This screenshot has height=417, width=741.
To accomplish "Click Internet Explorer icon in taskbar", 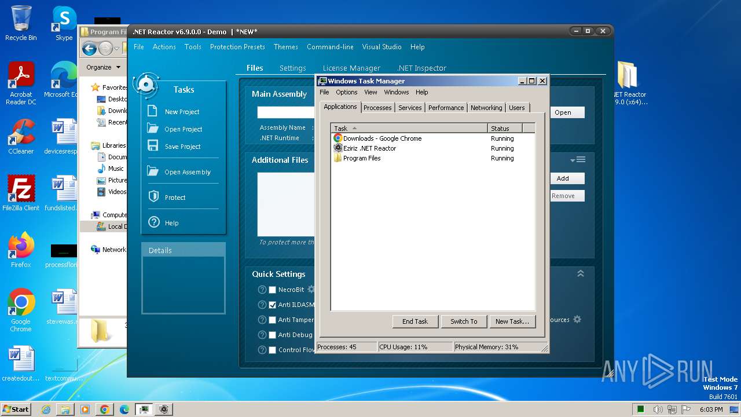I will tap(46, 409).
